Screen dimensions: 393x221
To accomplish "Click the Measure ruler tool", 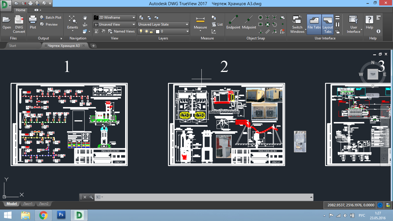I will click(200, 22).
